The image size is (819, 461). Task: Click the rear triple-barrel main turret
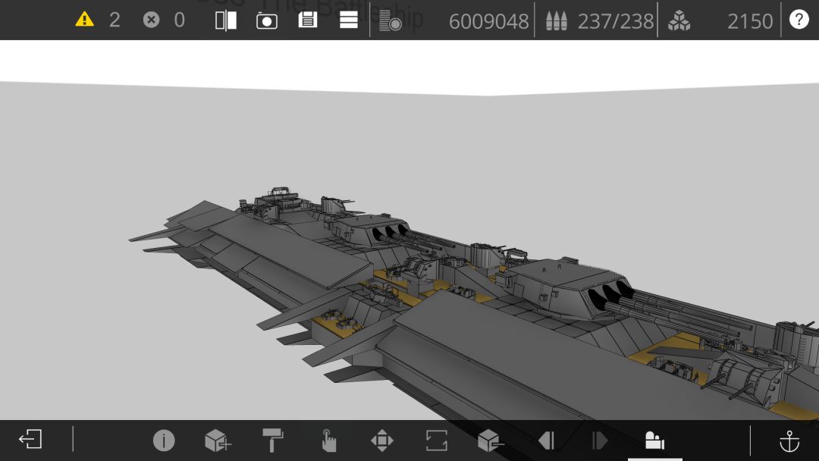373,230
